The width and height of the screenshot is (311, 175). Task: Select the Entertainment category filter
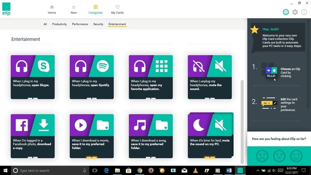tap(117, 24)
